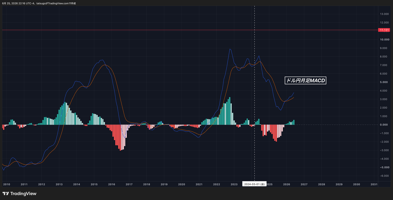Image resolution: width=393 pixels, height=200 pixels.
Task: Click the 6.000 price axis label
Action: click(384, 73)
